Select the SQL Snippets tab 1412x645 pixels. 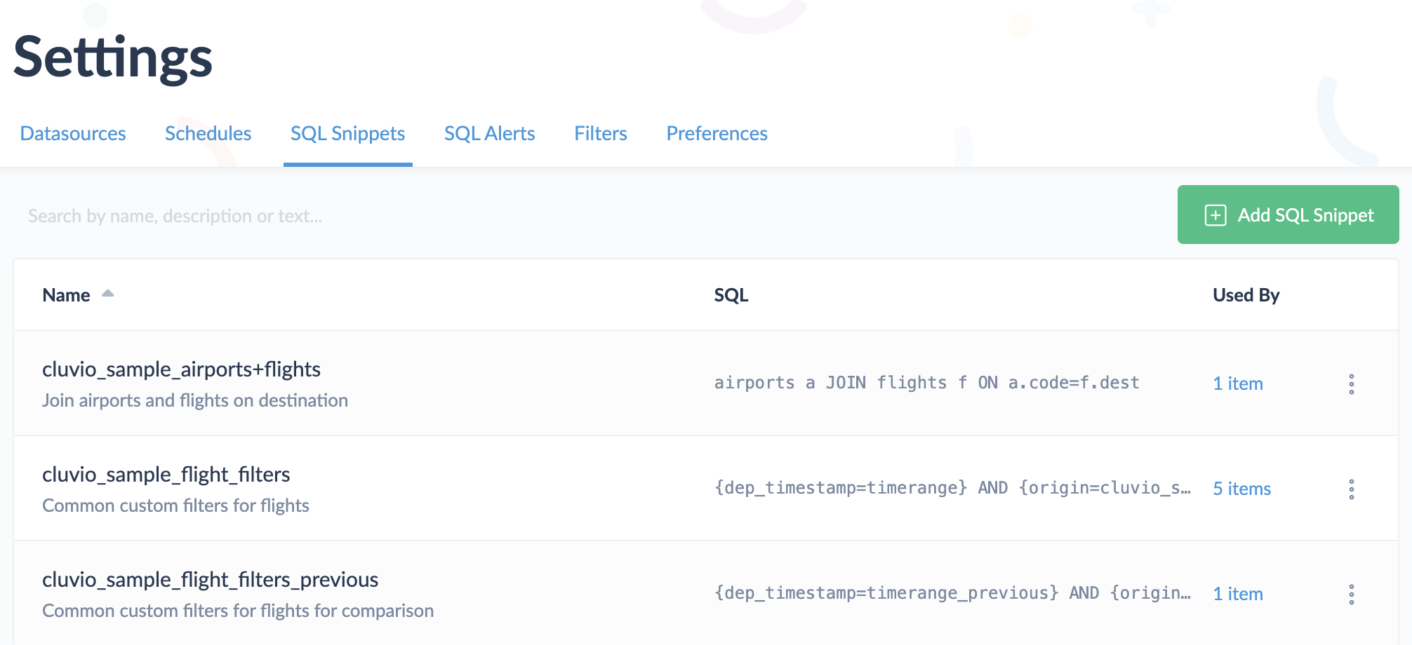pos(347,133)
